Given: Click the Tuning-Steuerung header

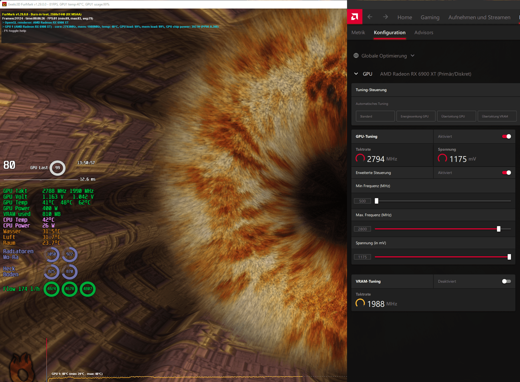Looking at the screenshot, I should [x=371, y=90].
